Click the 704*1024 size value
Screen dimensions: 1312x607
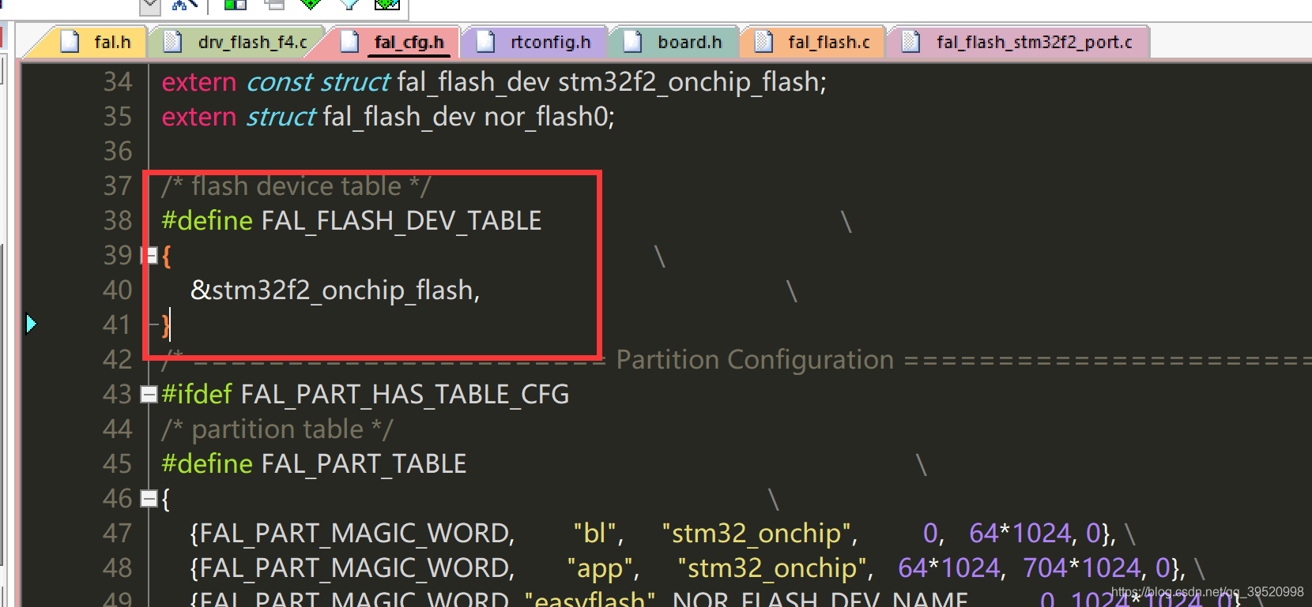[x=1082, y=568]
